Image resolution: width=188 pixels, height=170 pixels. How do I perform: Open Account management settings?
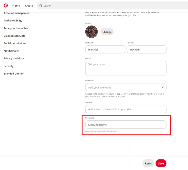pyautogui.click(x=17, y=13)
